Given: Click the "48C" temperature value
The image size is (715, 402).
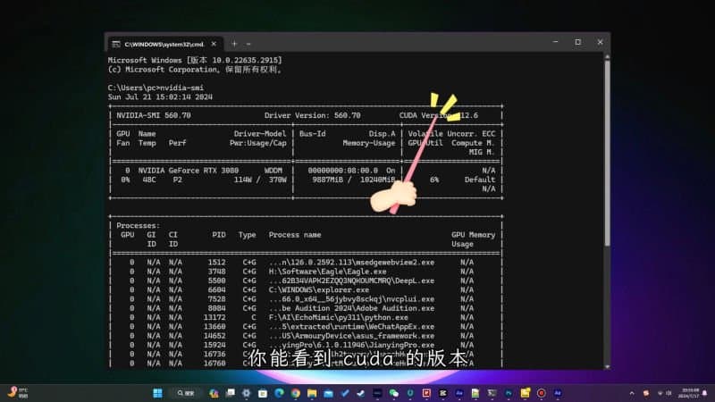Looking at the screenshot, I should pyautogui.click(x=149, y=180).
